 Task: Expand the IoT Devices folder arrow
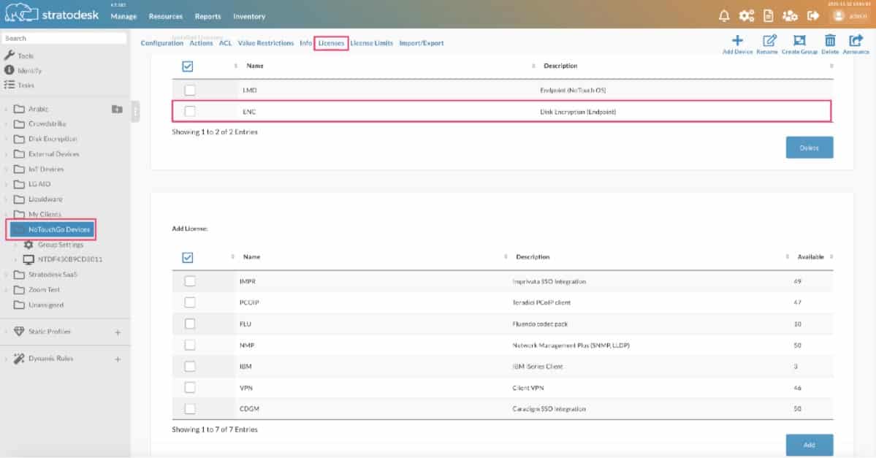pos(6,169)
